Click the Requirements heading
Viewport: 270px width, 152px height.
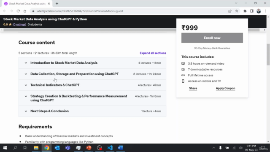pyautogui.click(x=35, y=127)
